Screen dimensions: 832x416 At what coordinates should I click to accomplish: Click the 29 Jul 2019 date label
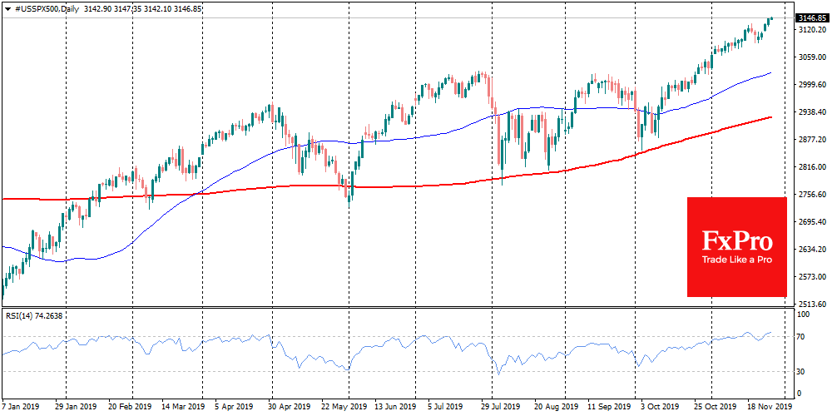click(499, 408)
